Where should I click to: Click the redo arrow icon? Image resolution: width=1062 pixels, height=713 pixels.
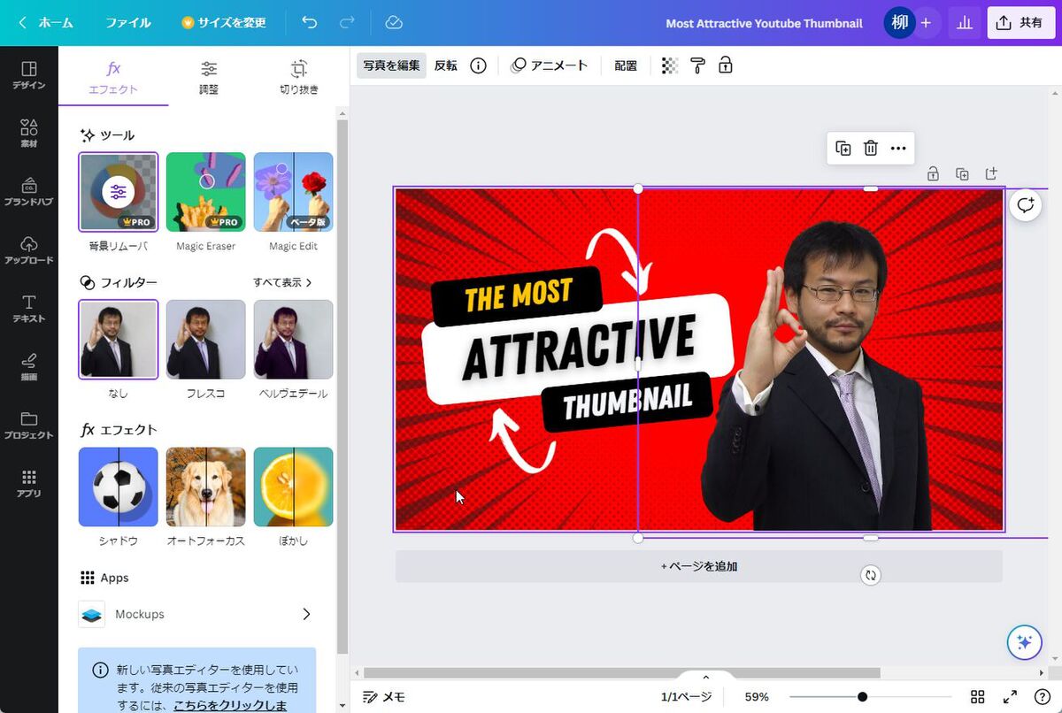tap(348, 23)
